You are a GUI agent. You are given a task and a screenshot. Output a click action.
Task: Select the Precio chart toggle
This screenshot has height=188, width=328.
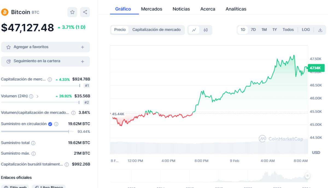(x=120, y=30)
